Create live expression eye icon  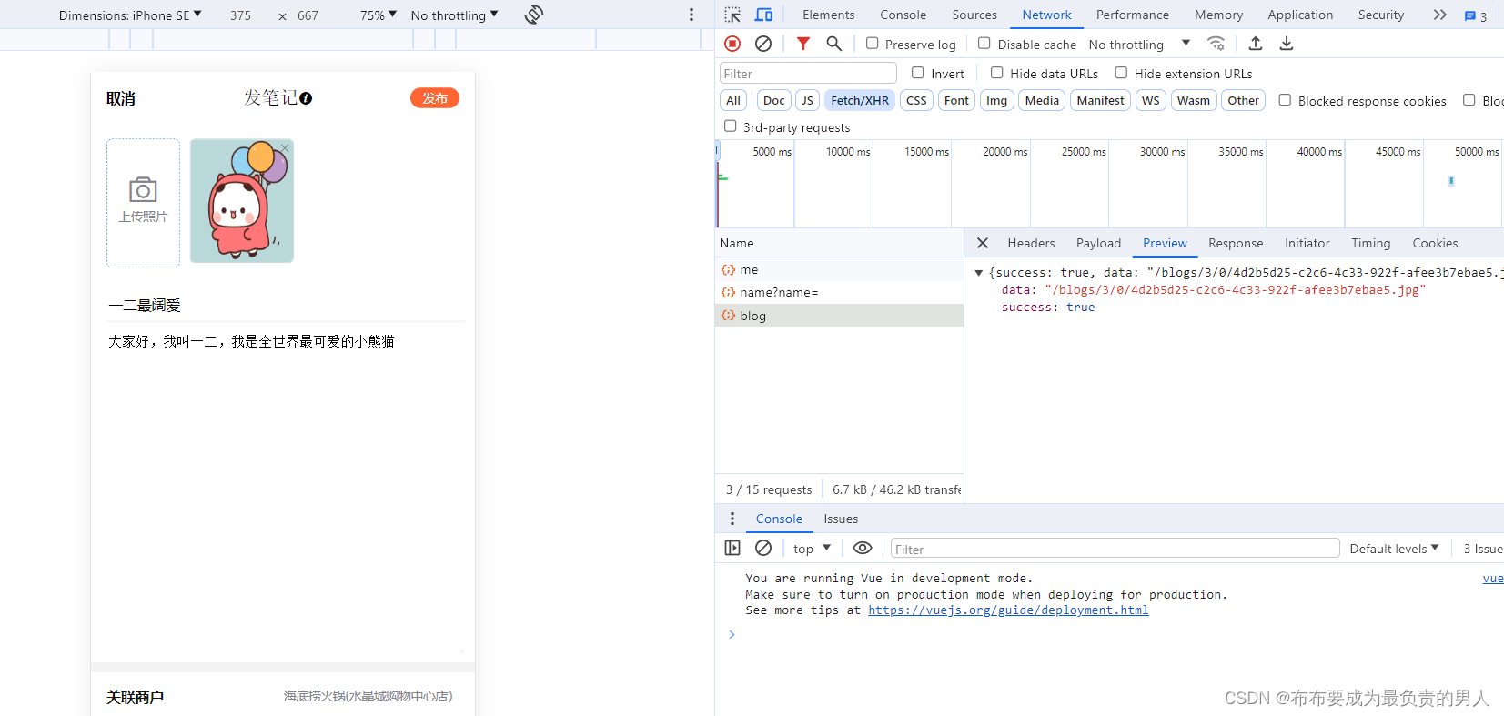[x=863, y=548]
